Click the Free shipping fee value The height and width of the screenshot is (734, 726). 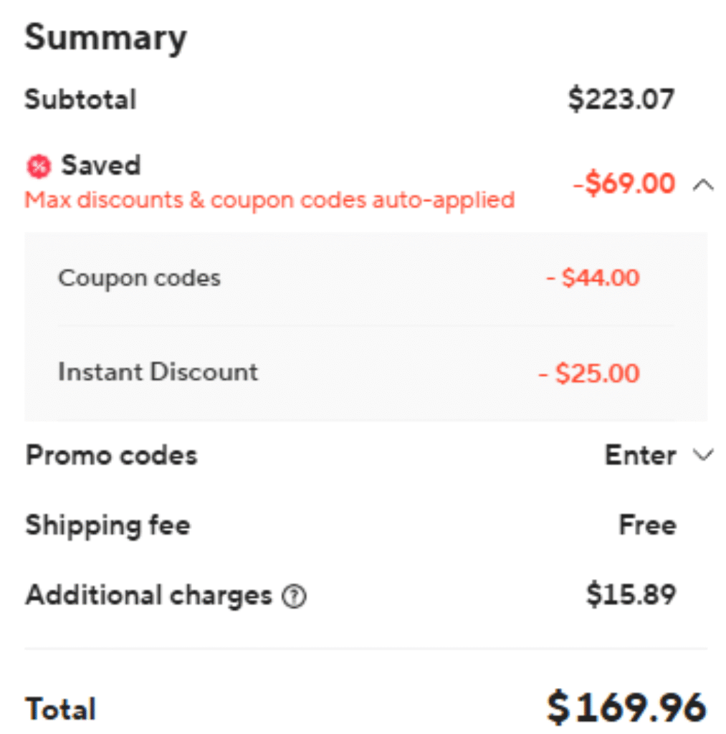click(x=647, y=525)
